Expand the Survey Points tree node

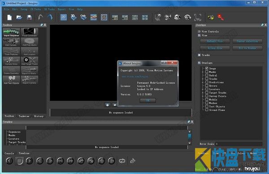[x=203, y=96]
